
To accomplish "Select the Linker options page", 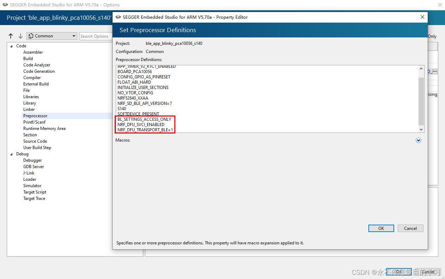I will (x=29, y=109).
